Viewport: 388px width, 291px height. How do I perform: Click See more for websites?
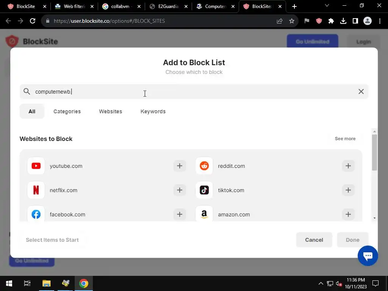click(x=345, y=139)
